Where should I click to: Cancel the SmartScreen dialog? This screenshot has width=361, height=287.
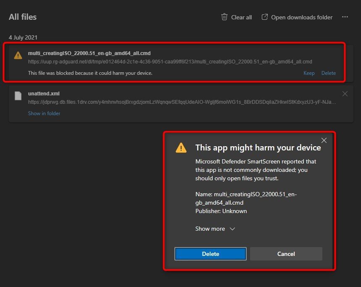[x=286, y=254]
